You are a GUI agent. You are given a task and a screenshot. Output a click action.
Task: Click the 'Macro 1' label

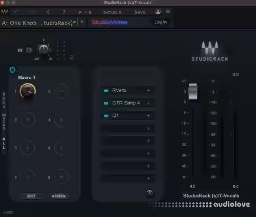[27, 77]
